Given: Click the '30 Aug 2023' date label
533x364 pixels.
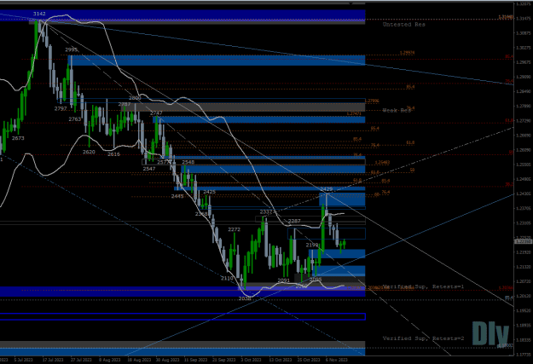Looking at the screenshot, I should point(167,360).
